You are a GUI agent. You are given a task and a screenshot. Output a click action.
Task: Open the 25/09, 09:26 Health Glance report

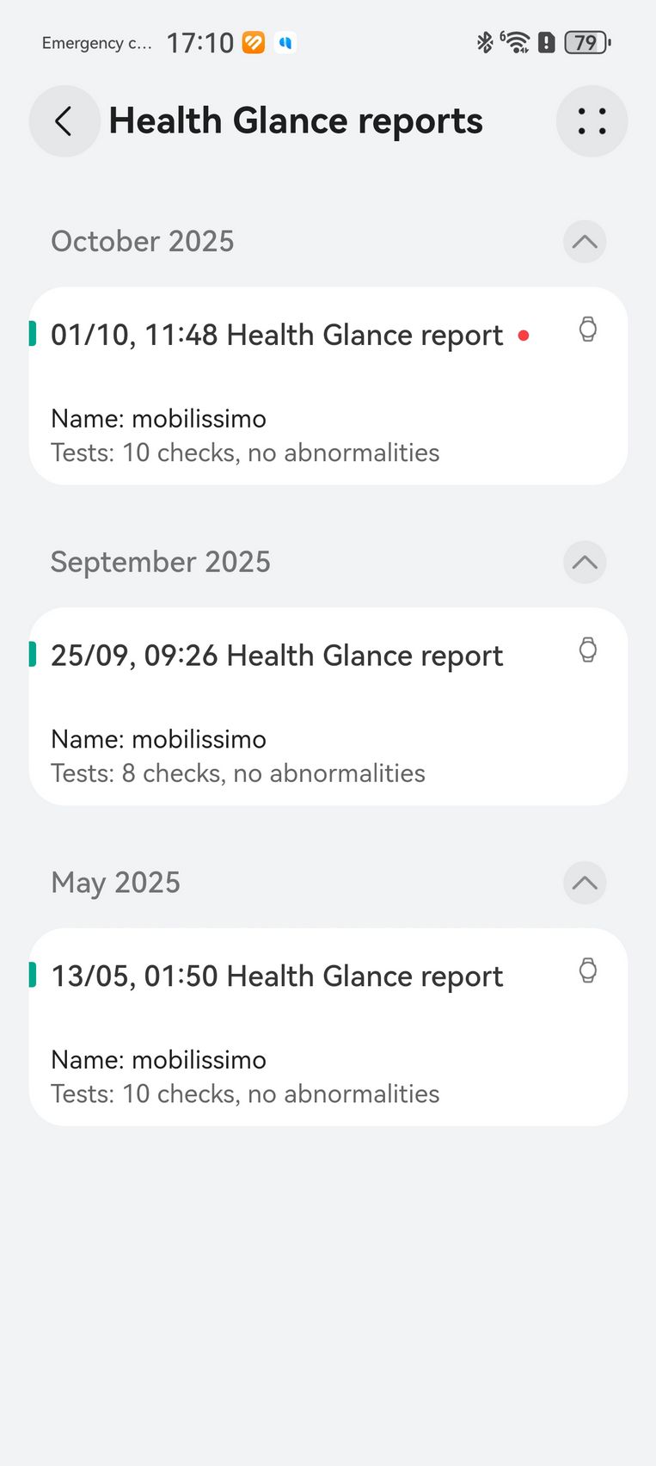pos(277,656)
